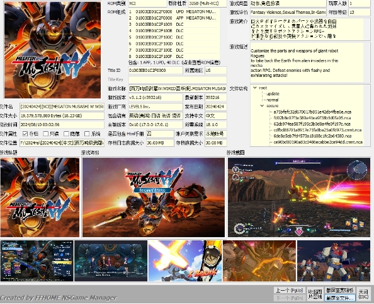This screenshot has height=304, width=374.
Task: Click the large game cover image at top left
Action: point(52,50)
